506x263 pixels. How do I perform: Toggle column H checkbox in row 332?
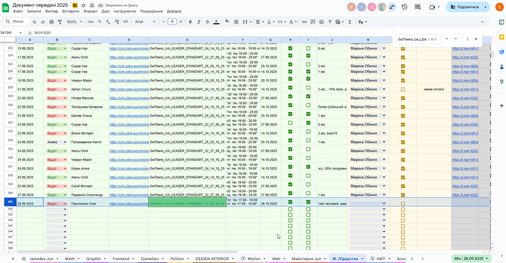coord(290,123)
